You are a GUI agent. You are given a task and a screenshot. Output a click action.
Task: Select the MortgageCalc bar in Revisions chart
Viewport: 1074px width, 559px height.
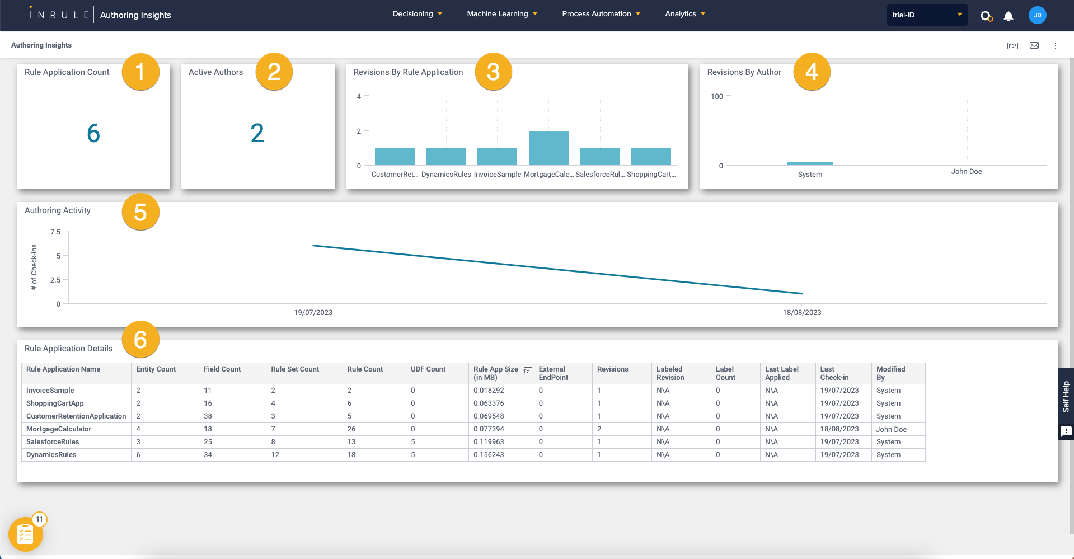[x=548, y=147]
